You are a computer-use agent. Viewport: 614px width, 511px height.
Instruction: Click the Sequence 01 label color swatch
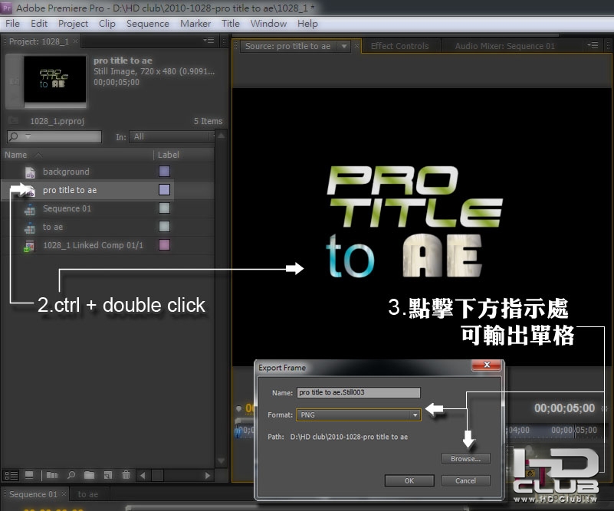tap(165, 208)
